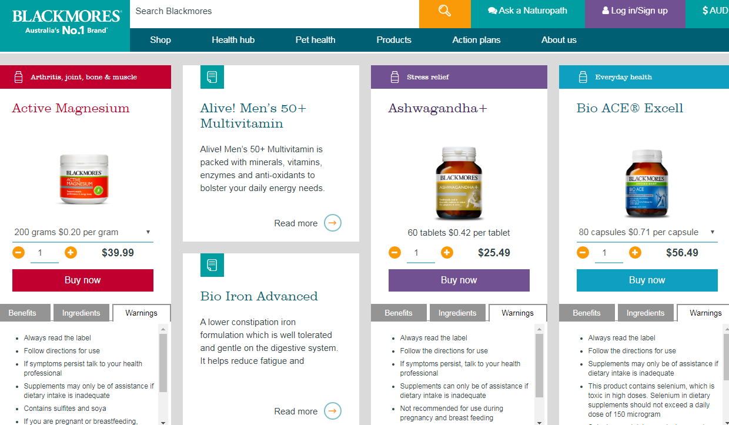Decrease Ashwagandha+ quantity with minus icon
Image resolution: width=729 pixels, height=425 pixels.
(x=394, y=253)
